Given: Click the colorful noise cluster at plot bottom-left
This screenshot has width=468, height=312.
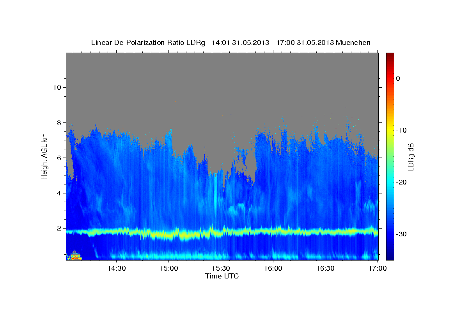Looking at the screenshot, I should (x=74, y=255).
